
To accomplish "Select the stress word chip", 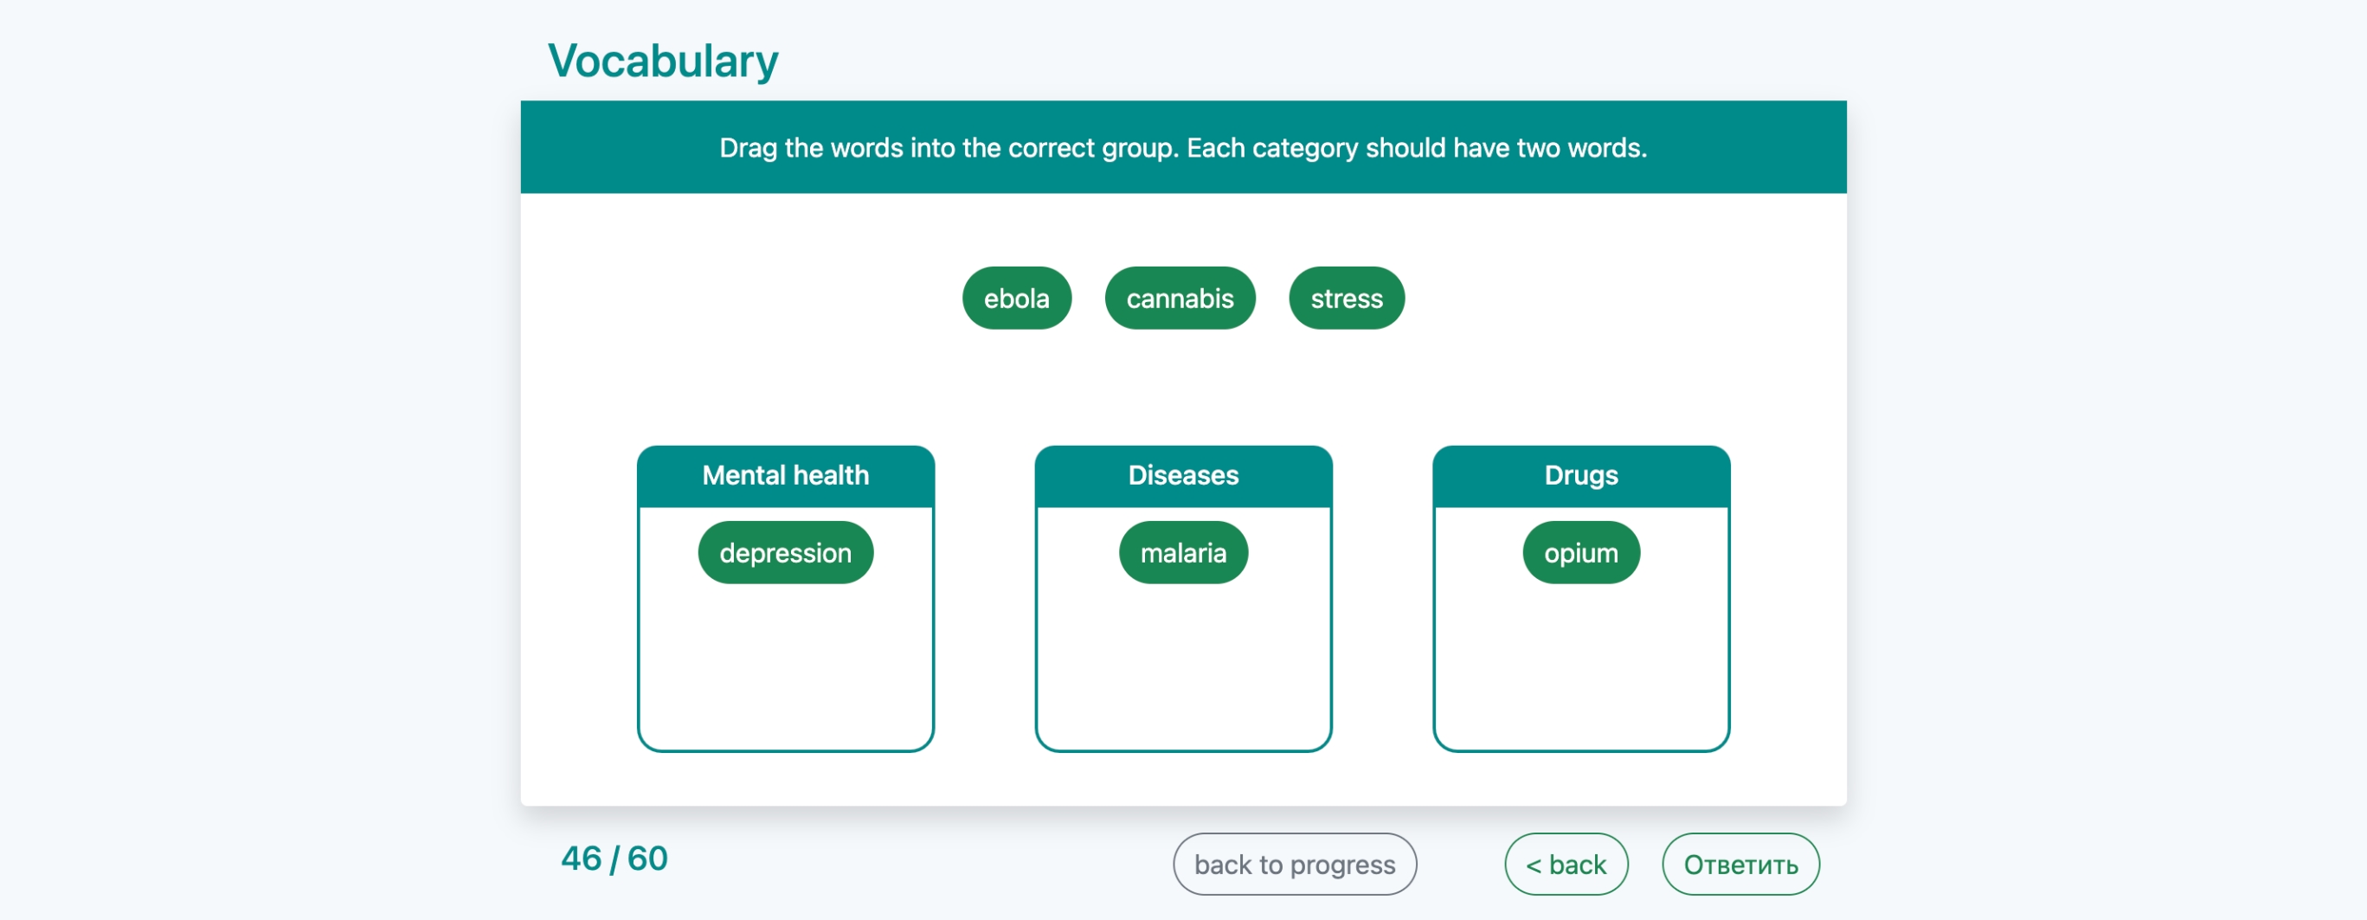I will pyautogui.click(x=1346, y=298).
